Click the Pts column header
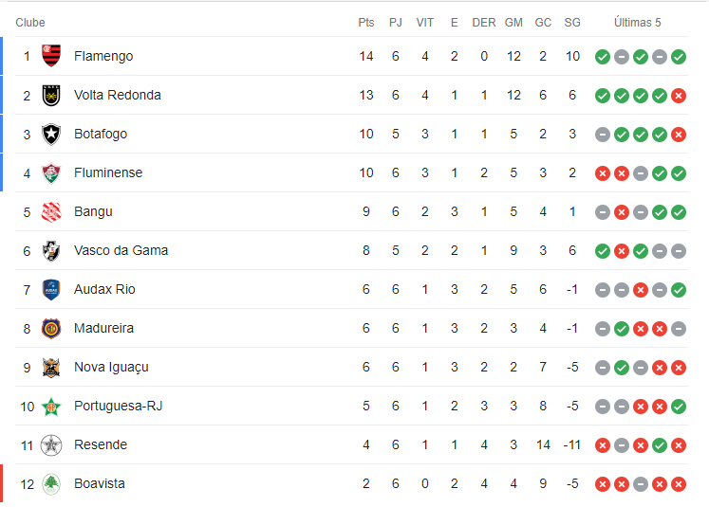This screenshot has width=709, height=507. (366, 23)
